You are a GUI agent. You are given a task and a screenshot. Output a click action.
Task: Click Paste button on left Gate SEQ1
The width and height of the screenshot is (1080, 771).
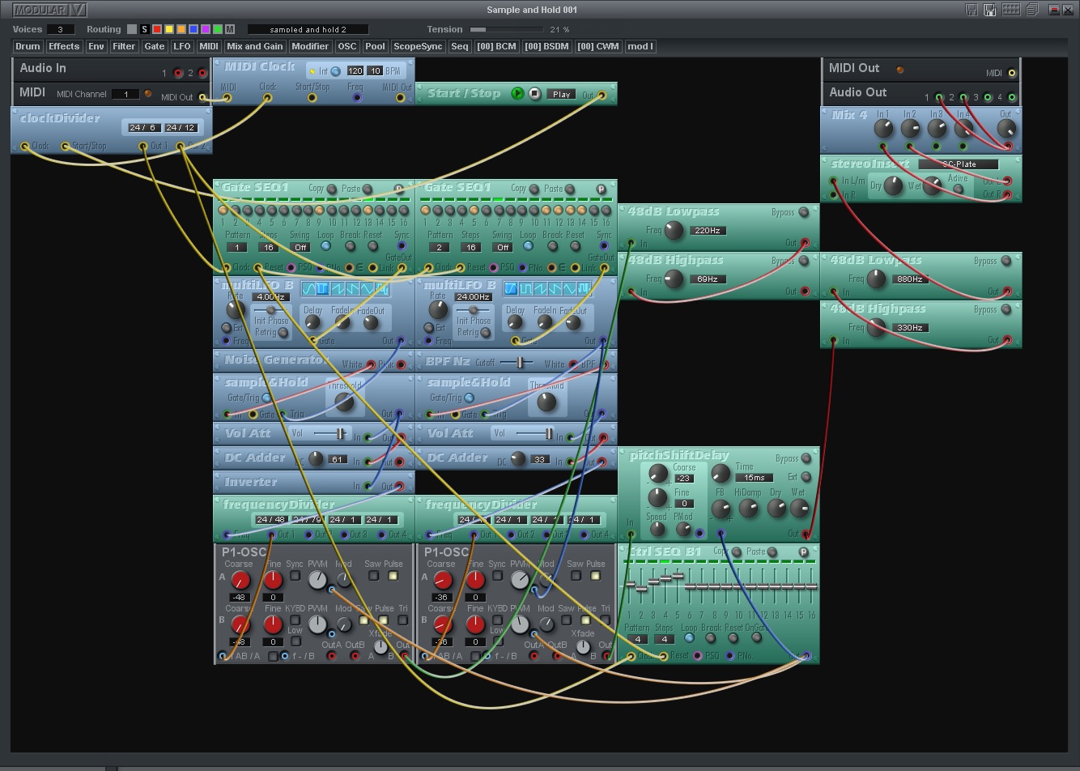[x=368, y=189]
